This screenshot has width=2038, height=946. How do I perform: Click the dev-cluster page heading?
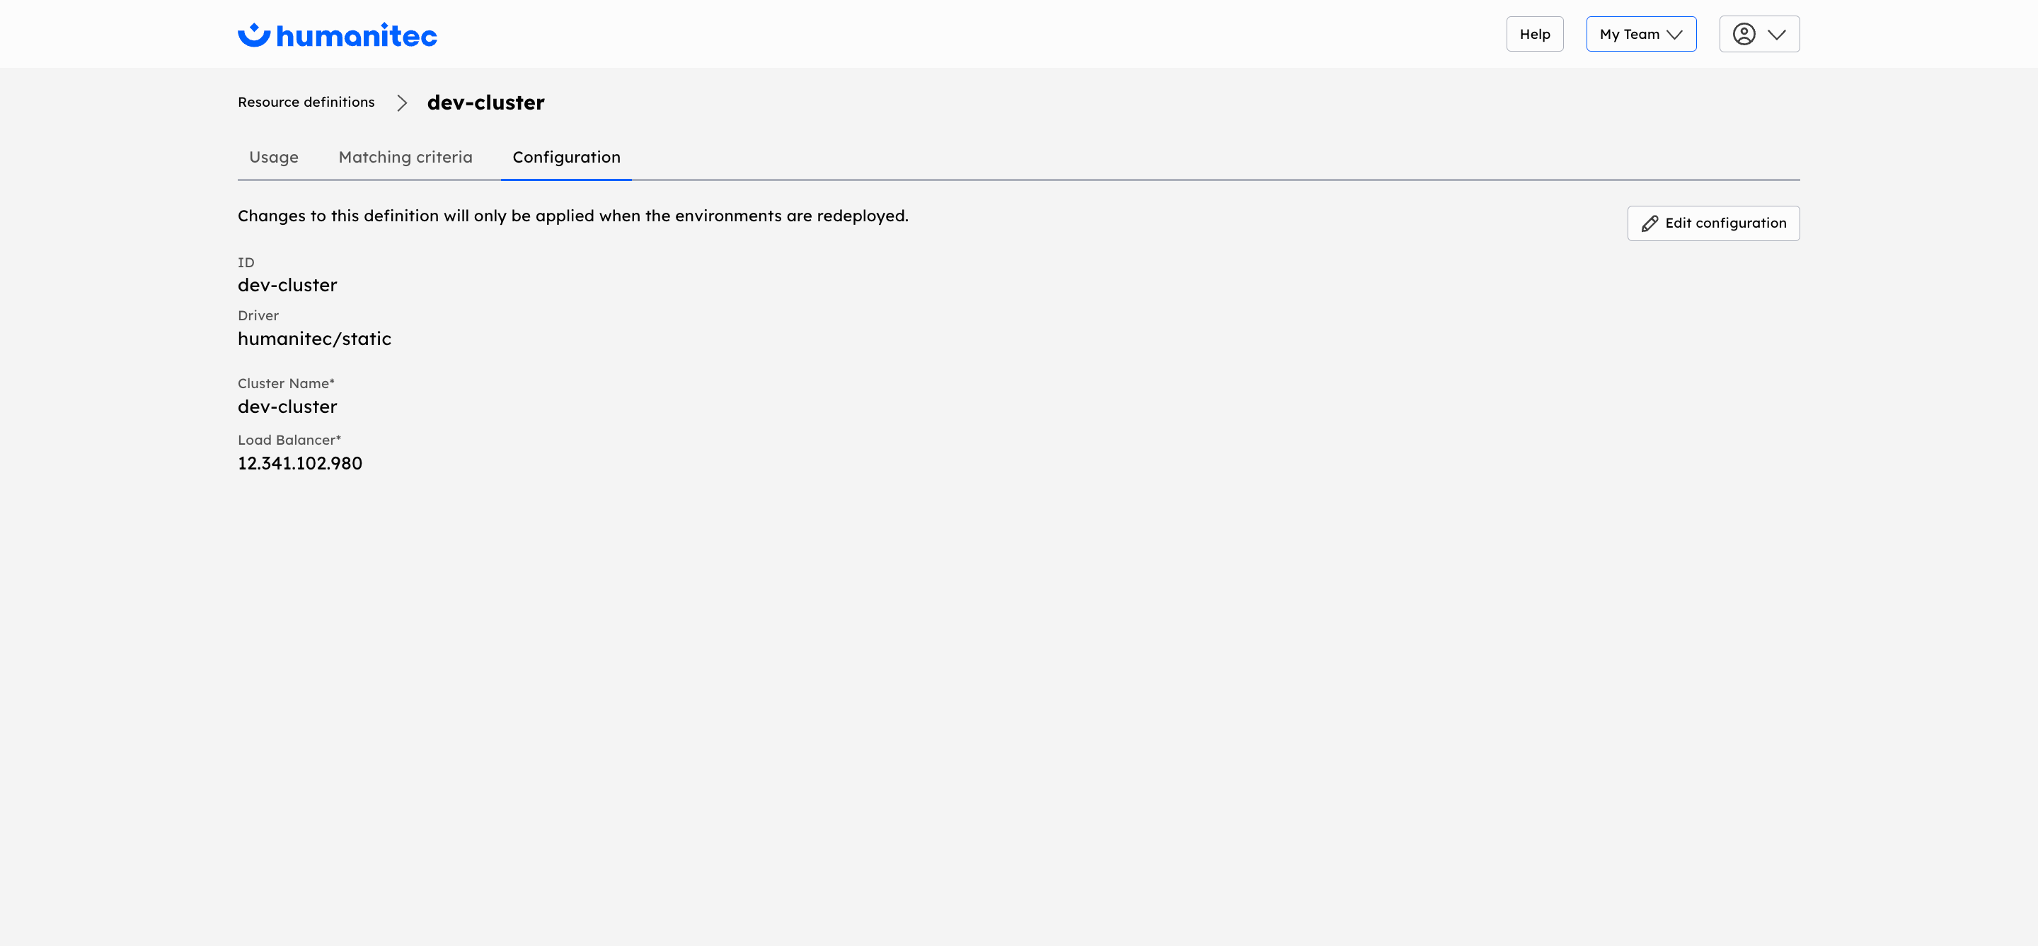tap(485, 103)
